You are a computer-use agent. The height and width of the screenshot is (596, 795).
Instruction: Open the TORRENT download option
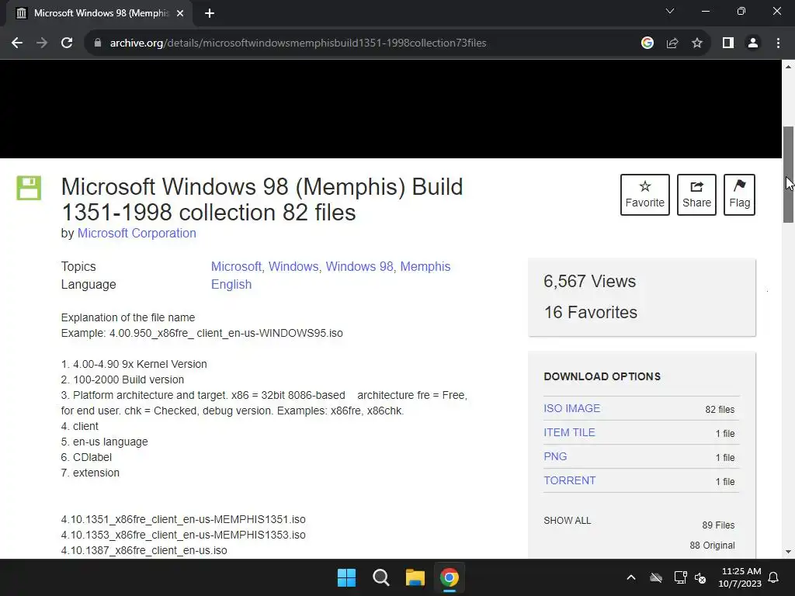(x=569, y=480)
